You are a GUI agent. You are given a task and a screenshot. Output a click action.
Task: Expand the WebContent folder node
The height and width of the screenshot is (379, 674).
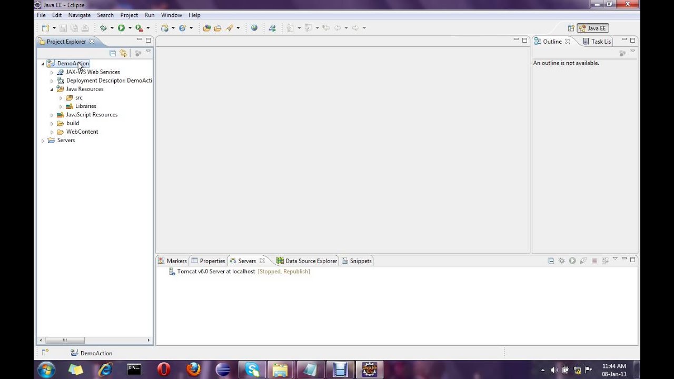pos(52,132)
